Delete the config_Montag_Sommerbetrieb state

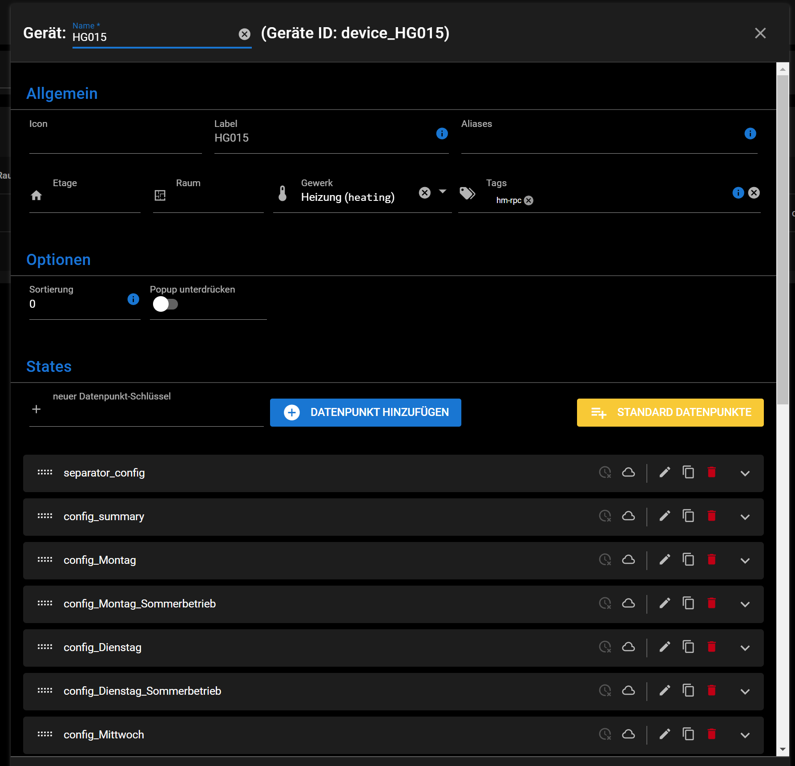(x=712, y=603)
